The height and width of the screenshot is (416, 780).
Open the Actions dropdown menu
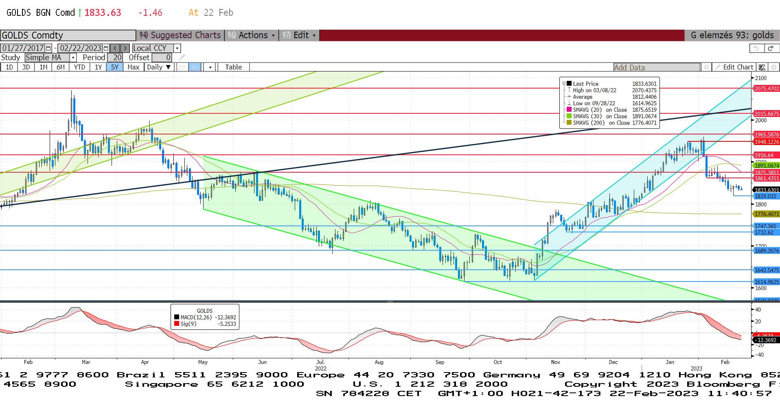coord(252,35)
